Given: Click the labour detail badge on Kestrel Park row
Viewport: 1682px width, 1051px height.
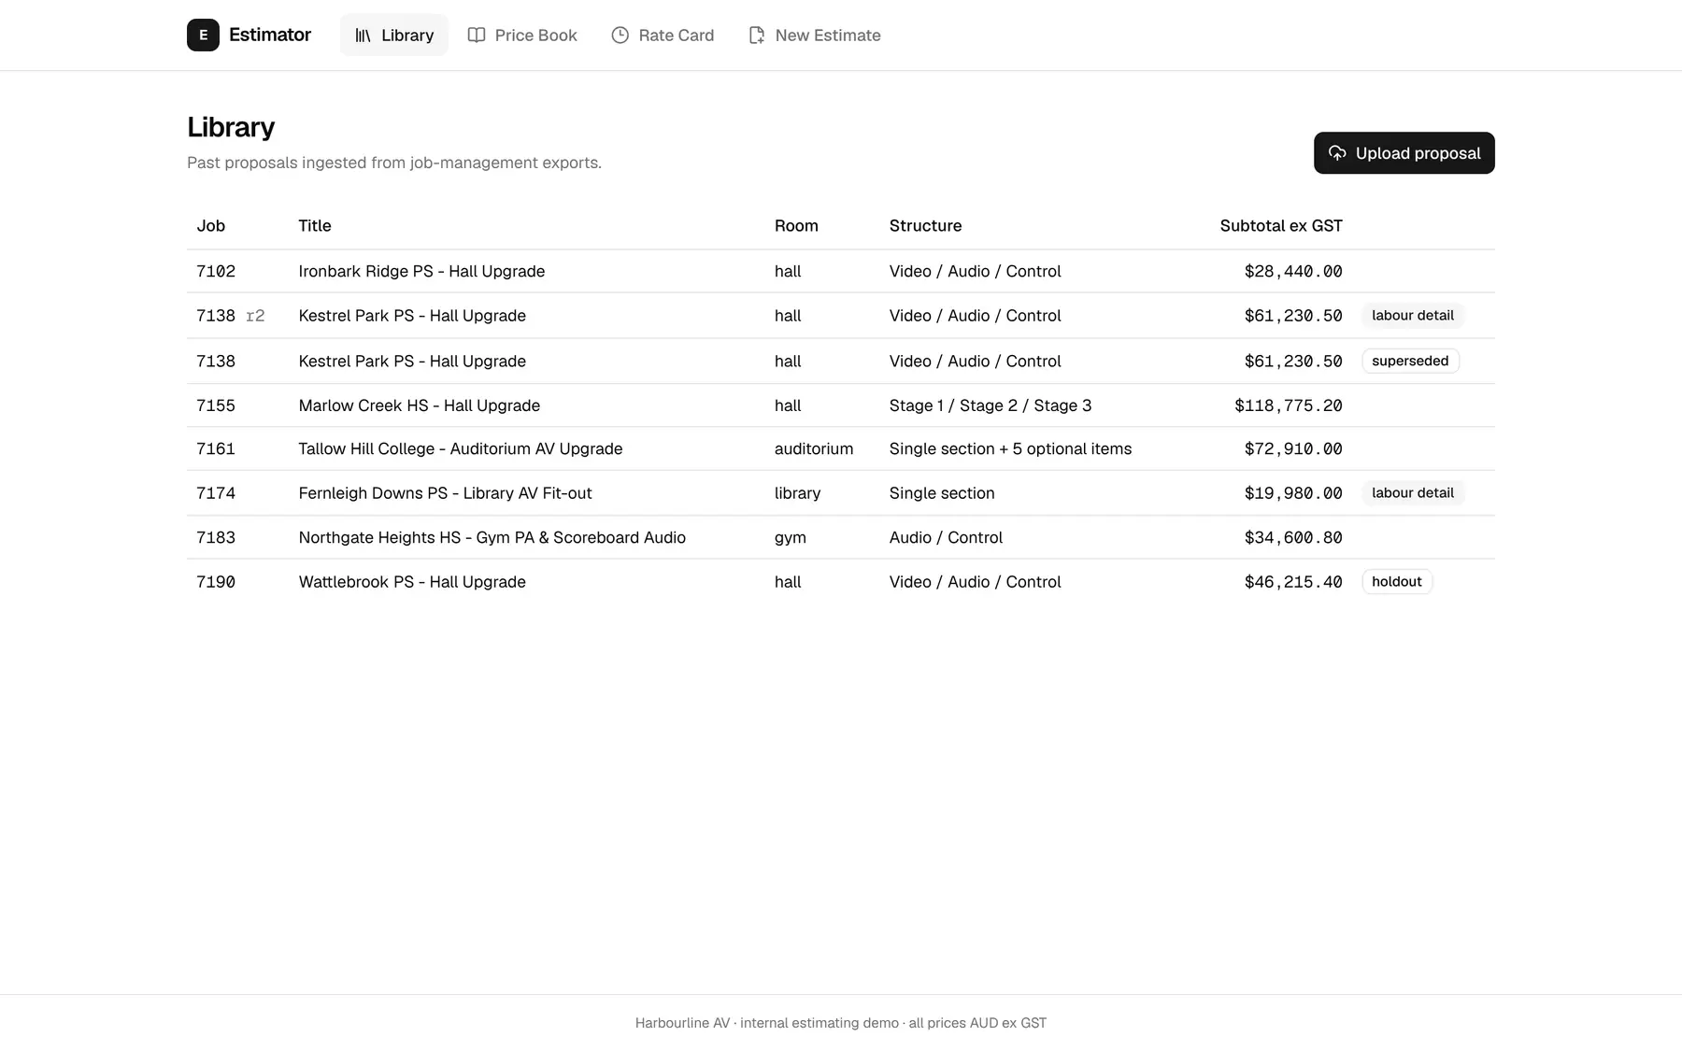Looking at the screenshot, I should (1412, 316).
